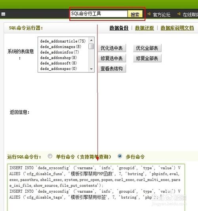This screenshot has height=211, width=198.
Task: Click the speaker icon beside 官方论坛
Action: click(149, 14)
